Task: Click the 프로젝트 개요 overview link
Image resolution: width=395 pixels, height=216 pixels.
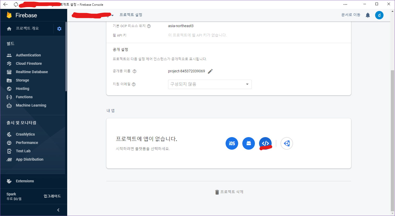Action: (27, 28)
